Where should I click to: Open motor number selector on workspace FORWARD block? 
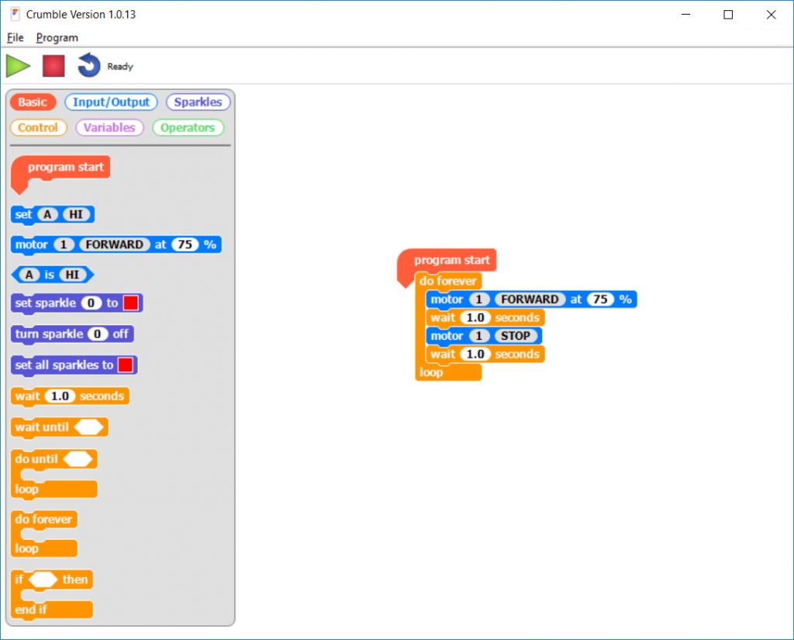point(479,299)
